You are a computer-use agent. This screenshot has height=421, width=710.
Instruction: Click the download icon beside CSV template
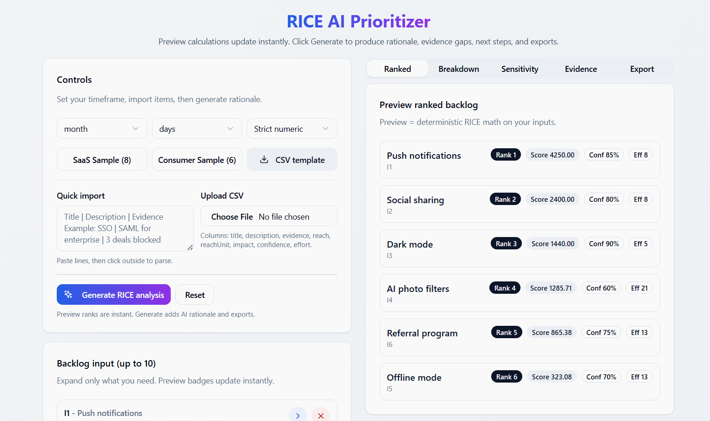pos(264,160)
